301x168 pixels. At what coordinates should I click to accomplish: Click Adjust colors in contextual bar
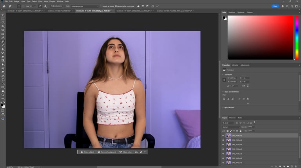[126, 152]
